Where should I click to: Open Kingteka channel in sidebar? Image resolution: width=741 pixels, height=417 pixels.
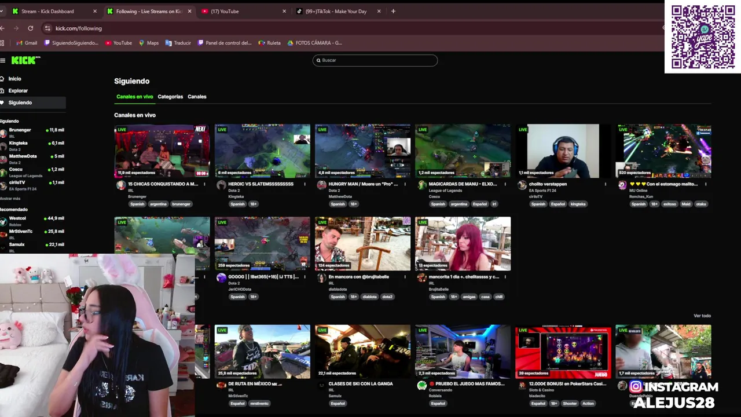click(32, 146)
